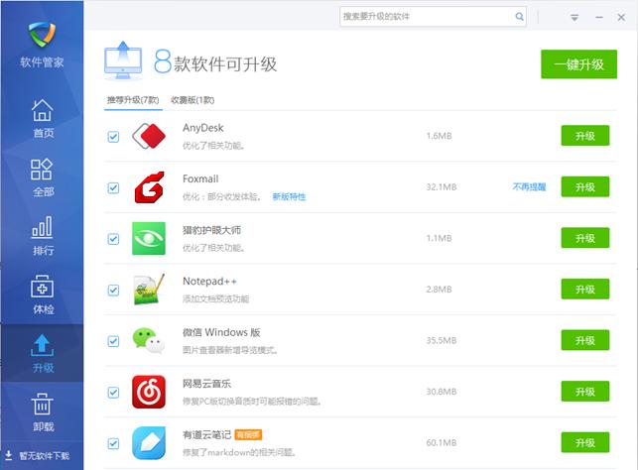Screen dimensions: 638x470
Task: Switch to 收费版(1款) tab
Action: point(192,100)
